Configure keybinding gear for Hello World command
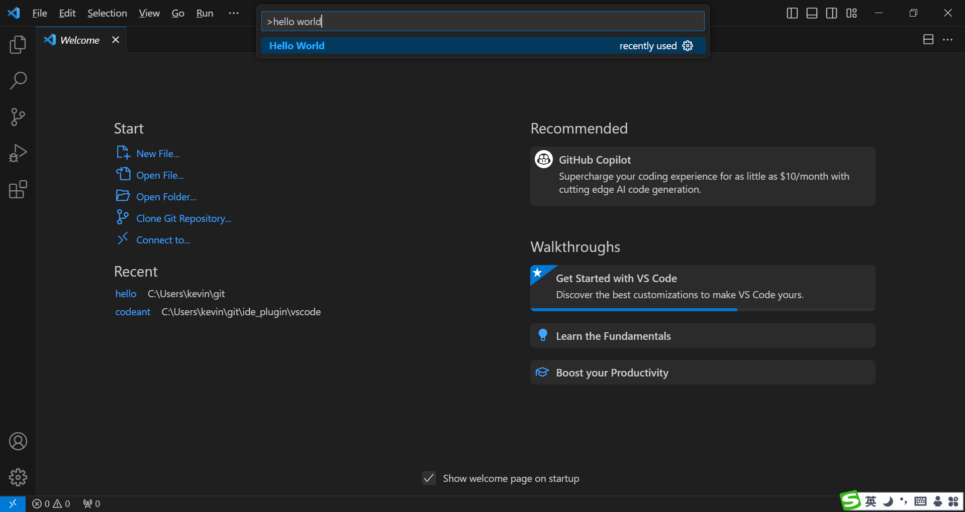 [x=688, y=46]
